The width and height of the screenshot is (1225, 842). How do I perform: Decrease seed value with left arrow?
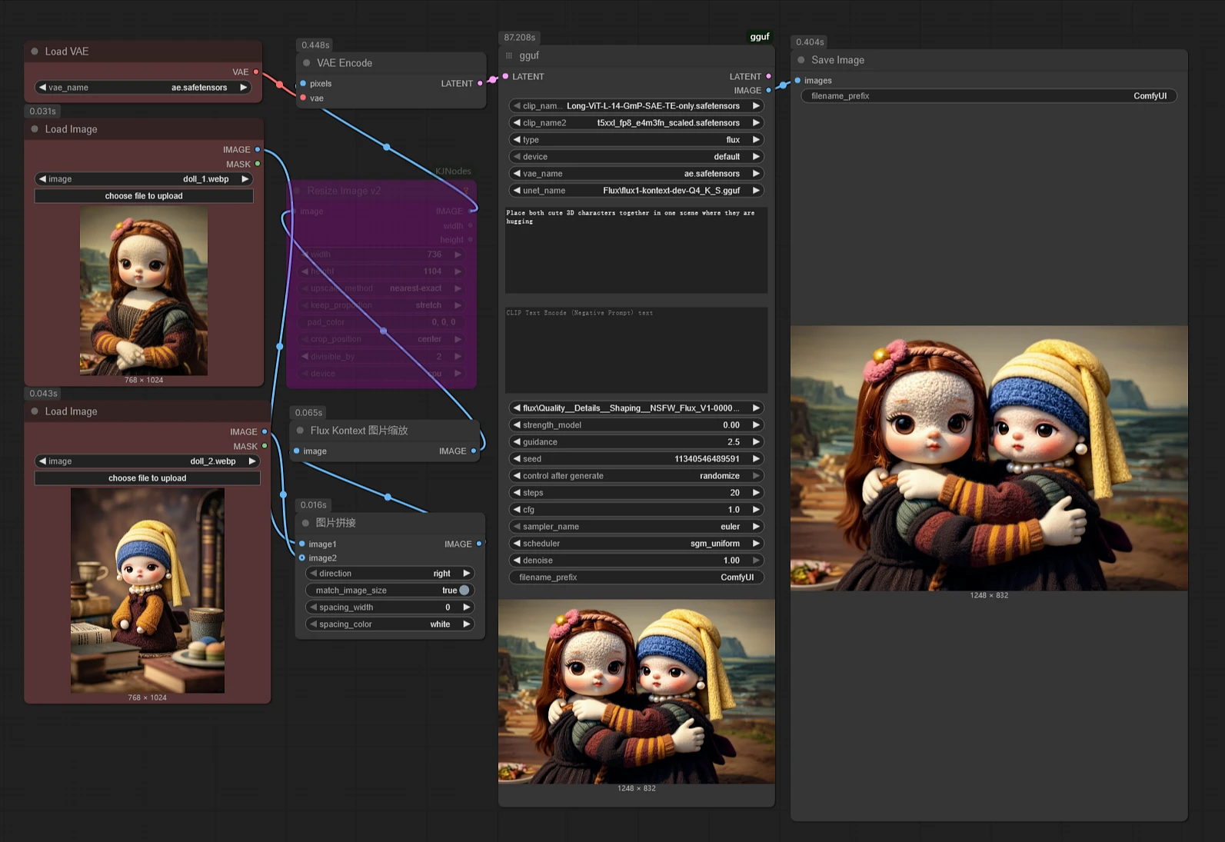518,459
